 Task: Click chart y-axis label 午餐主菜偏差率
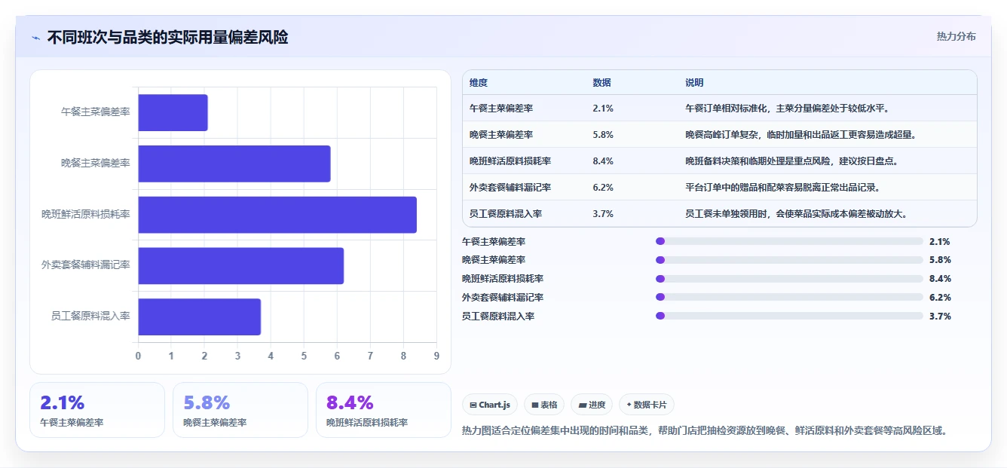[96, 112]
